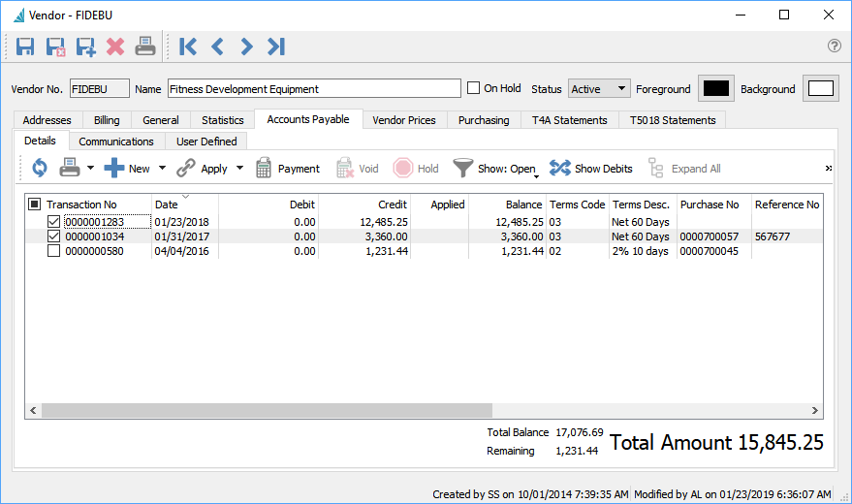Toggle select-all checkbox in table header
Image resolution: width=852 pixels, height=504 pixels.
click(x=34, y=205)
